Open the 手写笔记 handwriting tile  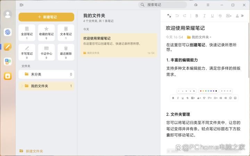point(27,52)
